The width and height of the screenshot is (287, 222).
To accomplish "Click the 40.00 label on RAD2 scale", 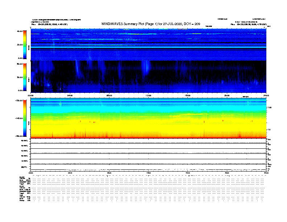I will (20, 31).
